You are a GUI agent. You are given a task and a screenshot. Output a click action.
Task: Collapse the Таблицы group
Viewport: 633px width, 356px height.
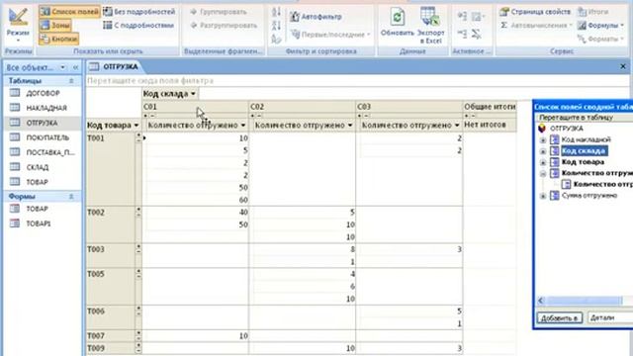[x=71, y=81]
